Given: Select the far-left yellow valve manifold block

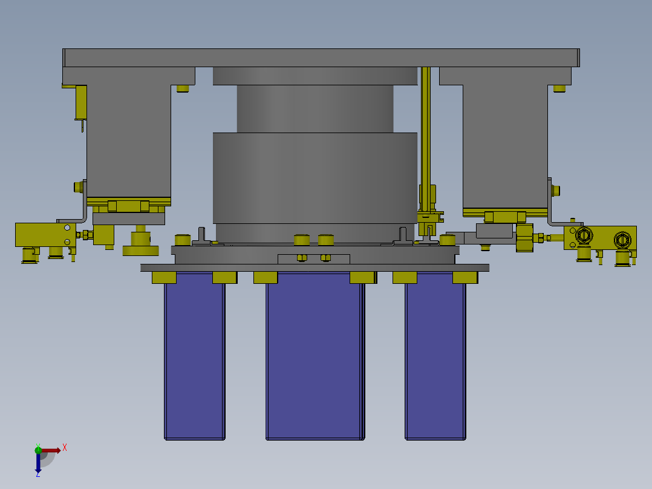Looking at the screenshot, I should pos(45,235).
